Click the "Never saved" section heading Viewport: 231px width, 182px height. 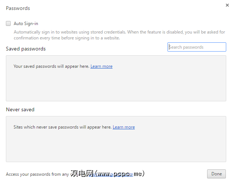coord(20,109)
